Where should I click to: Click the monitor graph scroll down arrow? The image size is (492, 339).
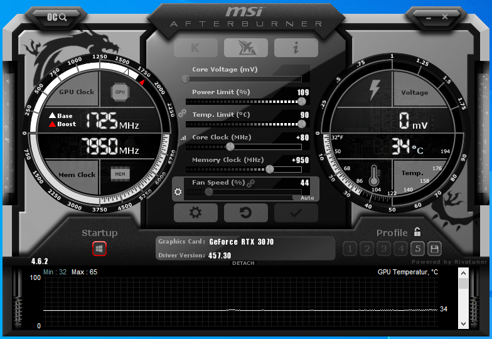click(463, 324)
